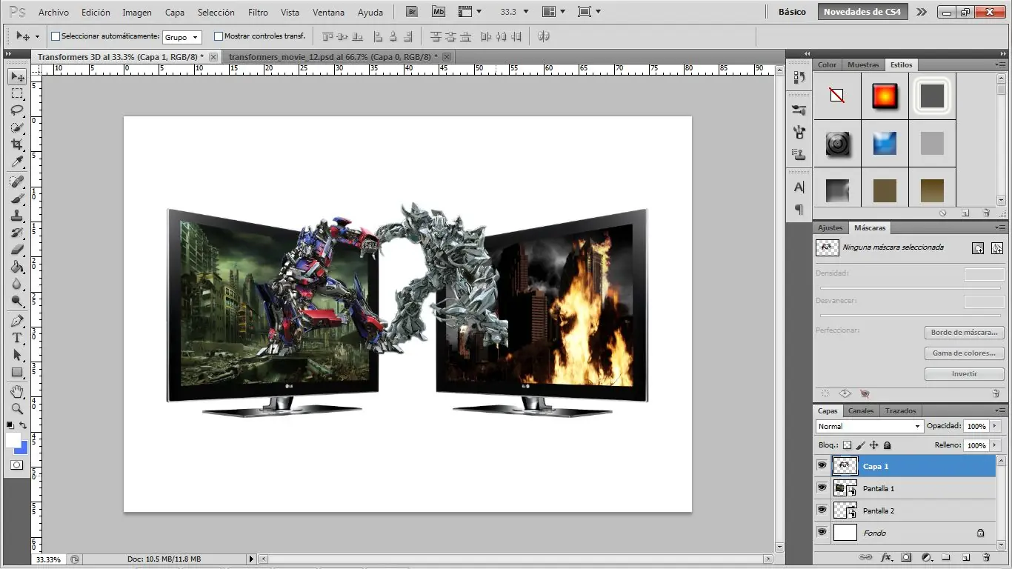Screen dimensions: 1012x569
Task: Select the Rectangular Marquee tool
Action: 17,94
